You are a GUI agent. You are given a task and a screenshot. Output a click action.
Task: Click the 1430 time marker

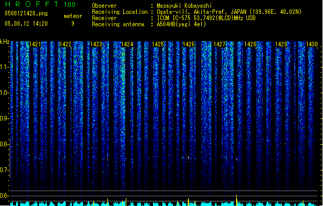312,44
